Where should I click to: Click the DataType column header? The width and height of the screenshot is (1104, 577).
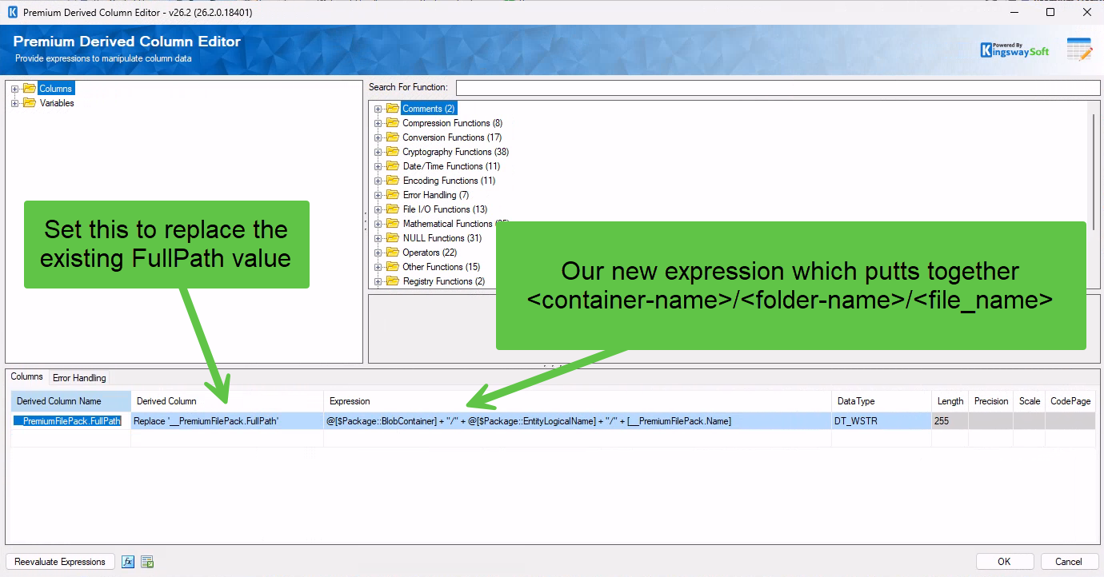click(x=880, y=401)
